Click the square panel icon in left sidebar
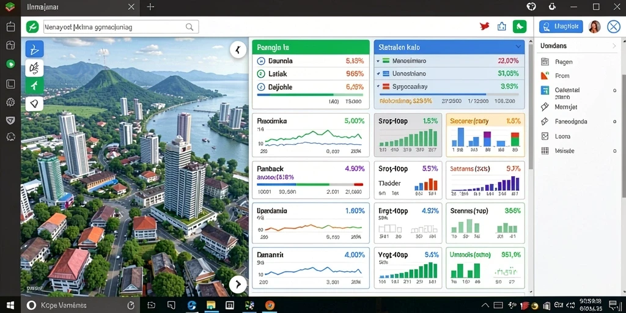626x313 pixels. click(x=10, y=84)
